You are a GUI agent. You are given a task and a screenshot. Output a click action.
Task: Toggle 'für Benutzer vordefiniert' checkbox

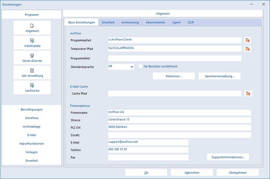tap(140, 67)
